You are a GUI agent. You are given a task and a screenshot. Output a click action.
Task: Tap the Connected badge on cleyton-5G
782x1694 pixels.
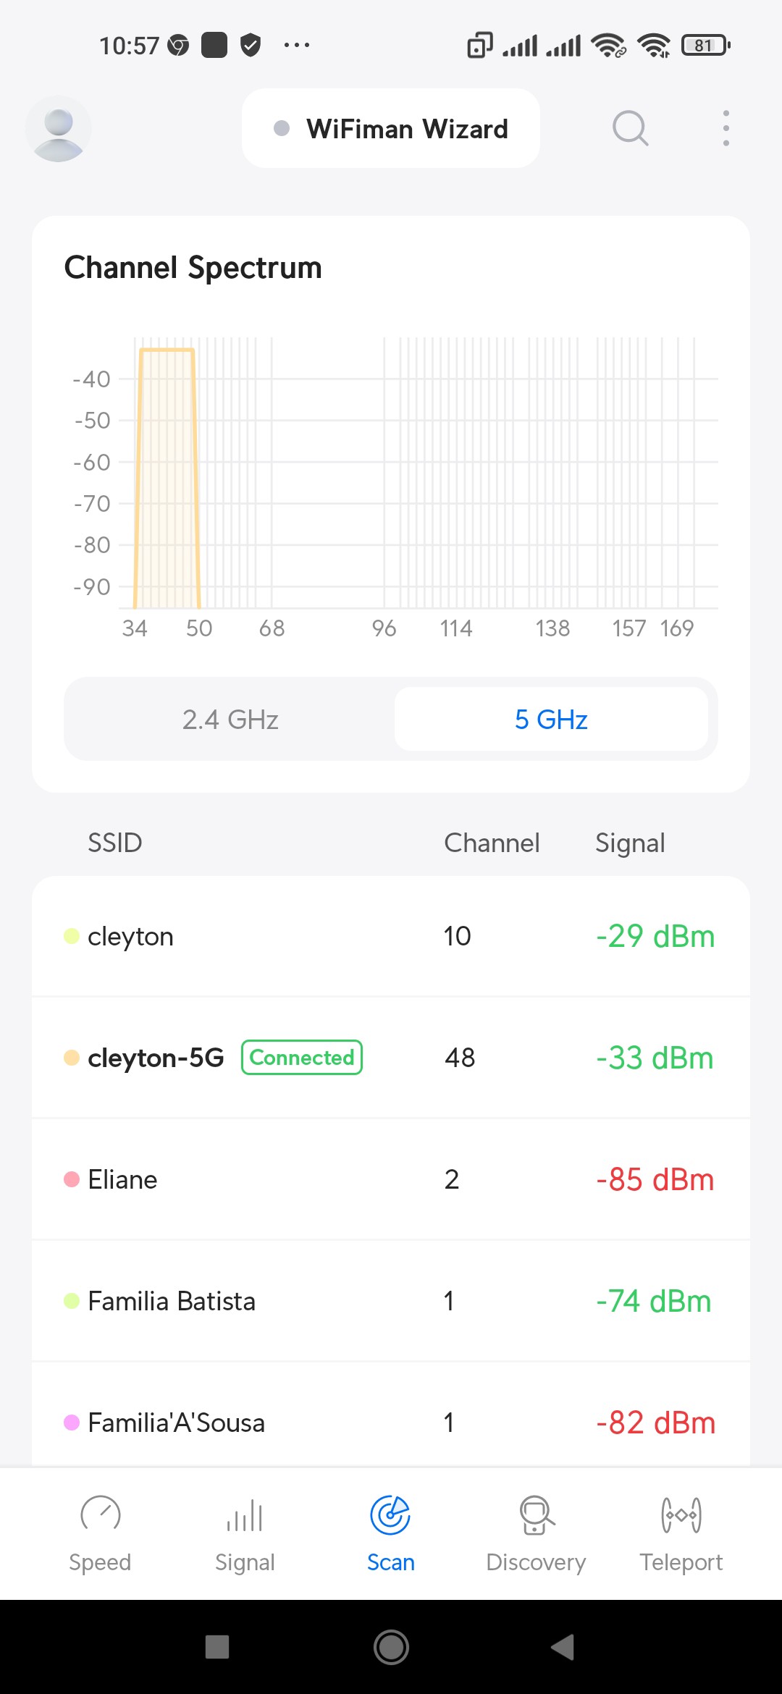tap(302, 1058)
